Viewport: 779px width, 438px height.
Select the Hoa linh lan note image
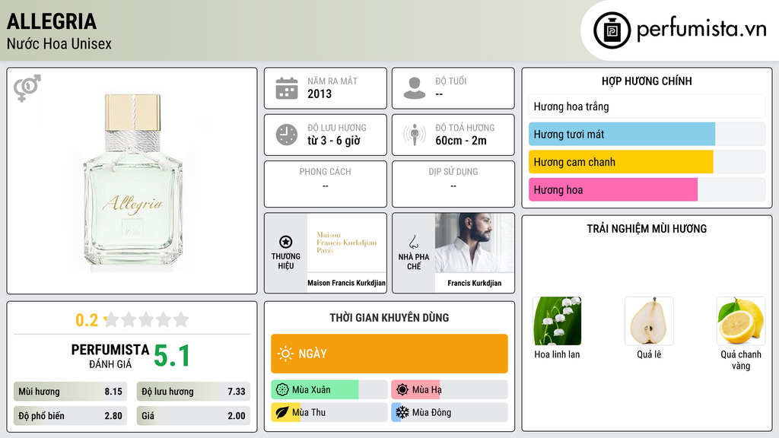click(557, 321)
